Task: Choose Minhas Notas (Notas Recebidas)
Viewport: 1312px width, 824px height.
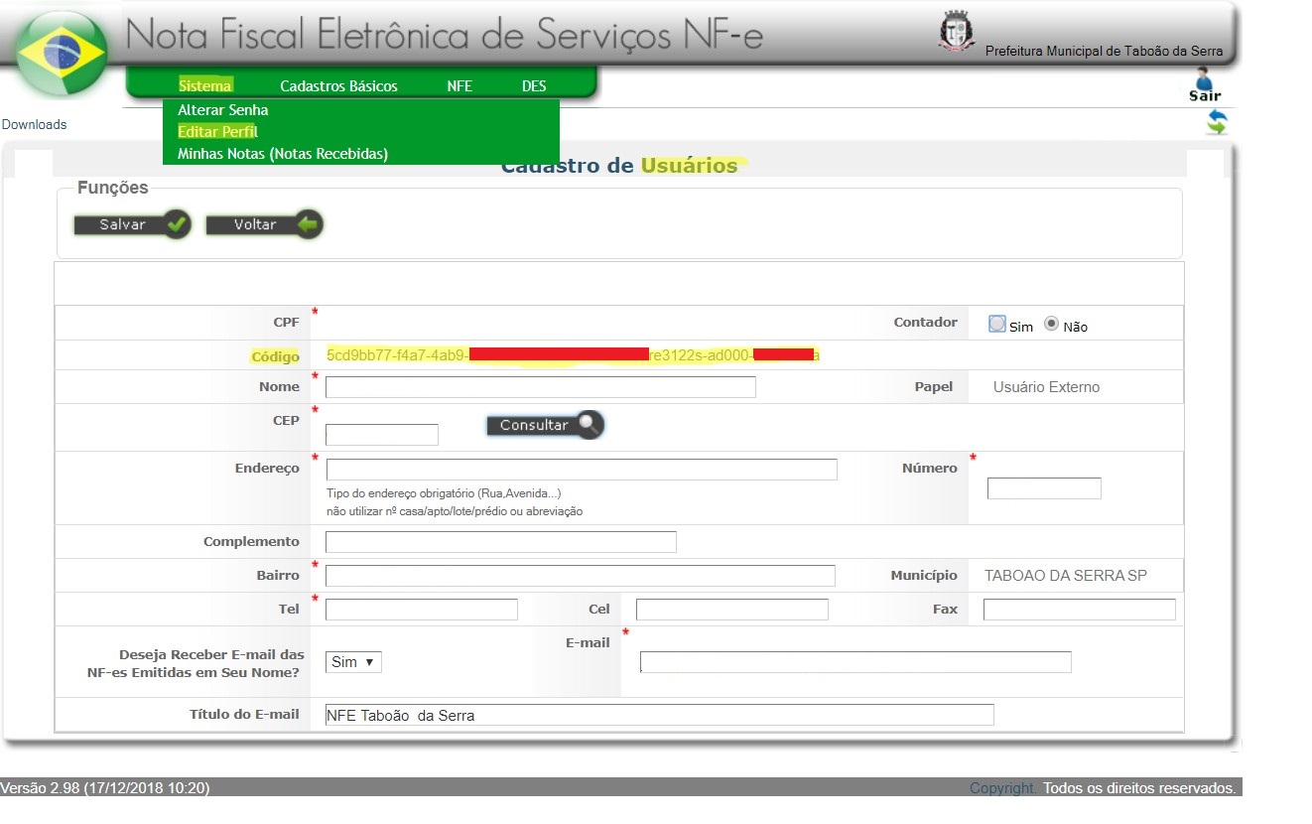Action: (283, 154)
